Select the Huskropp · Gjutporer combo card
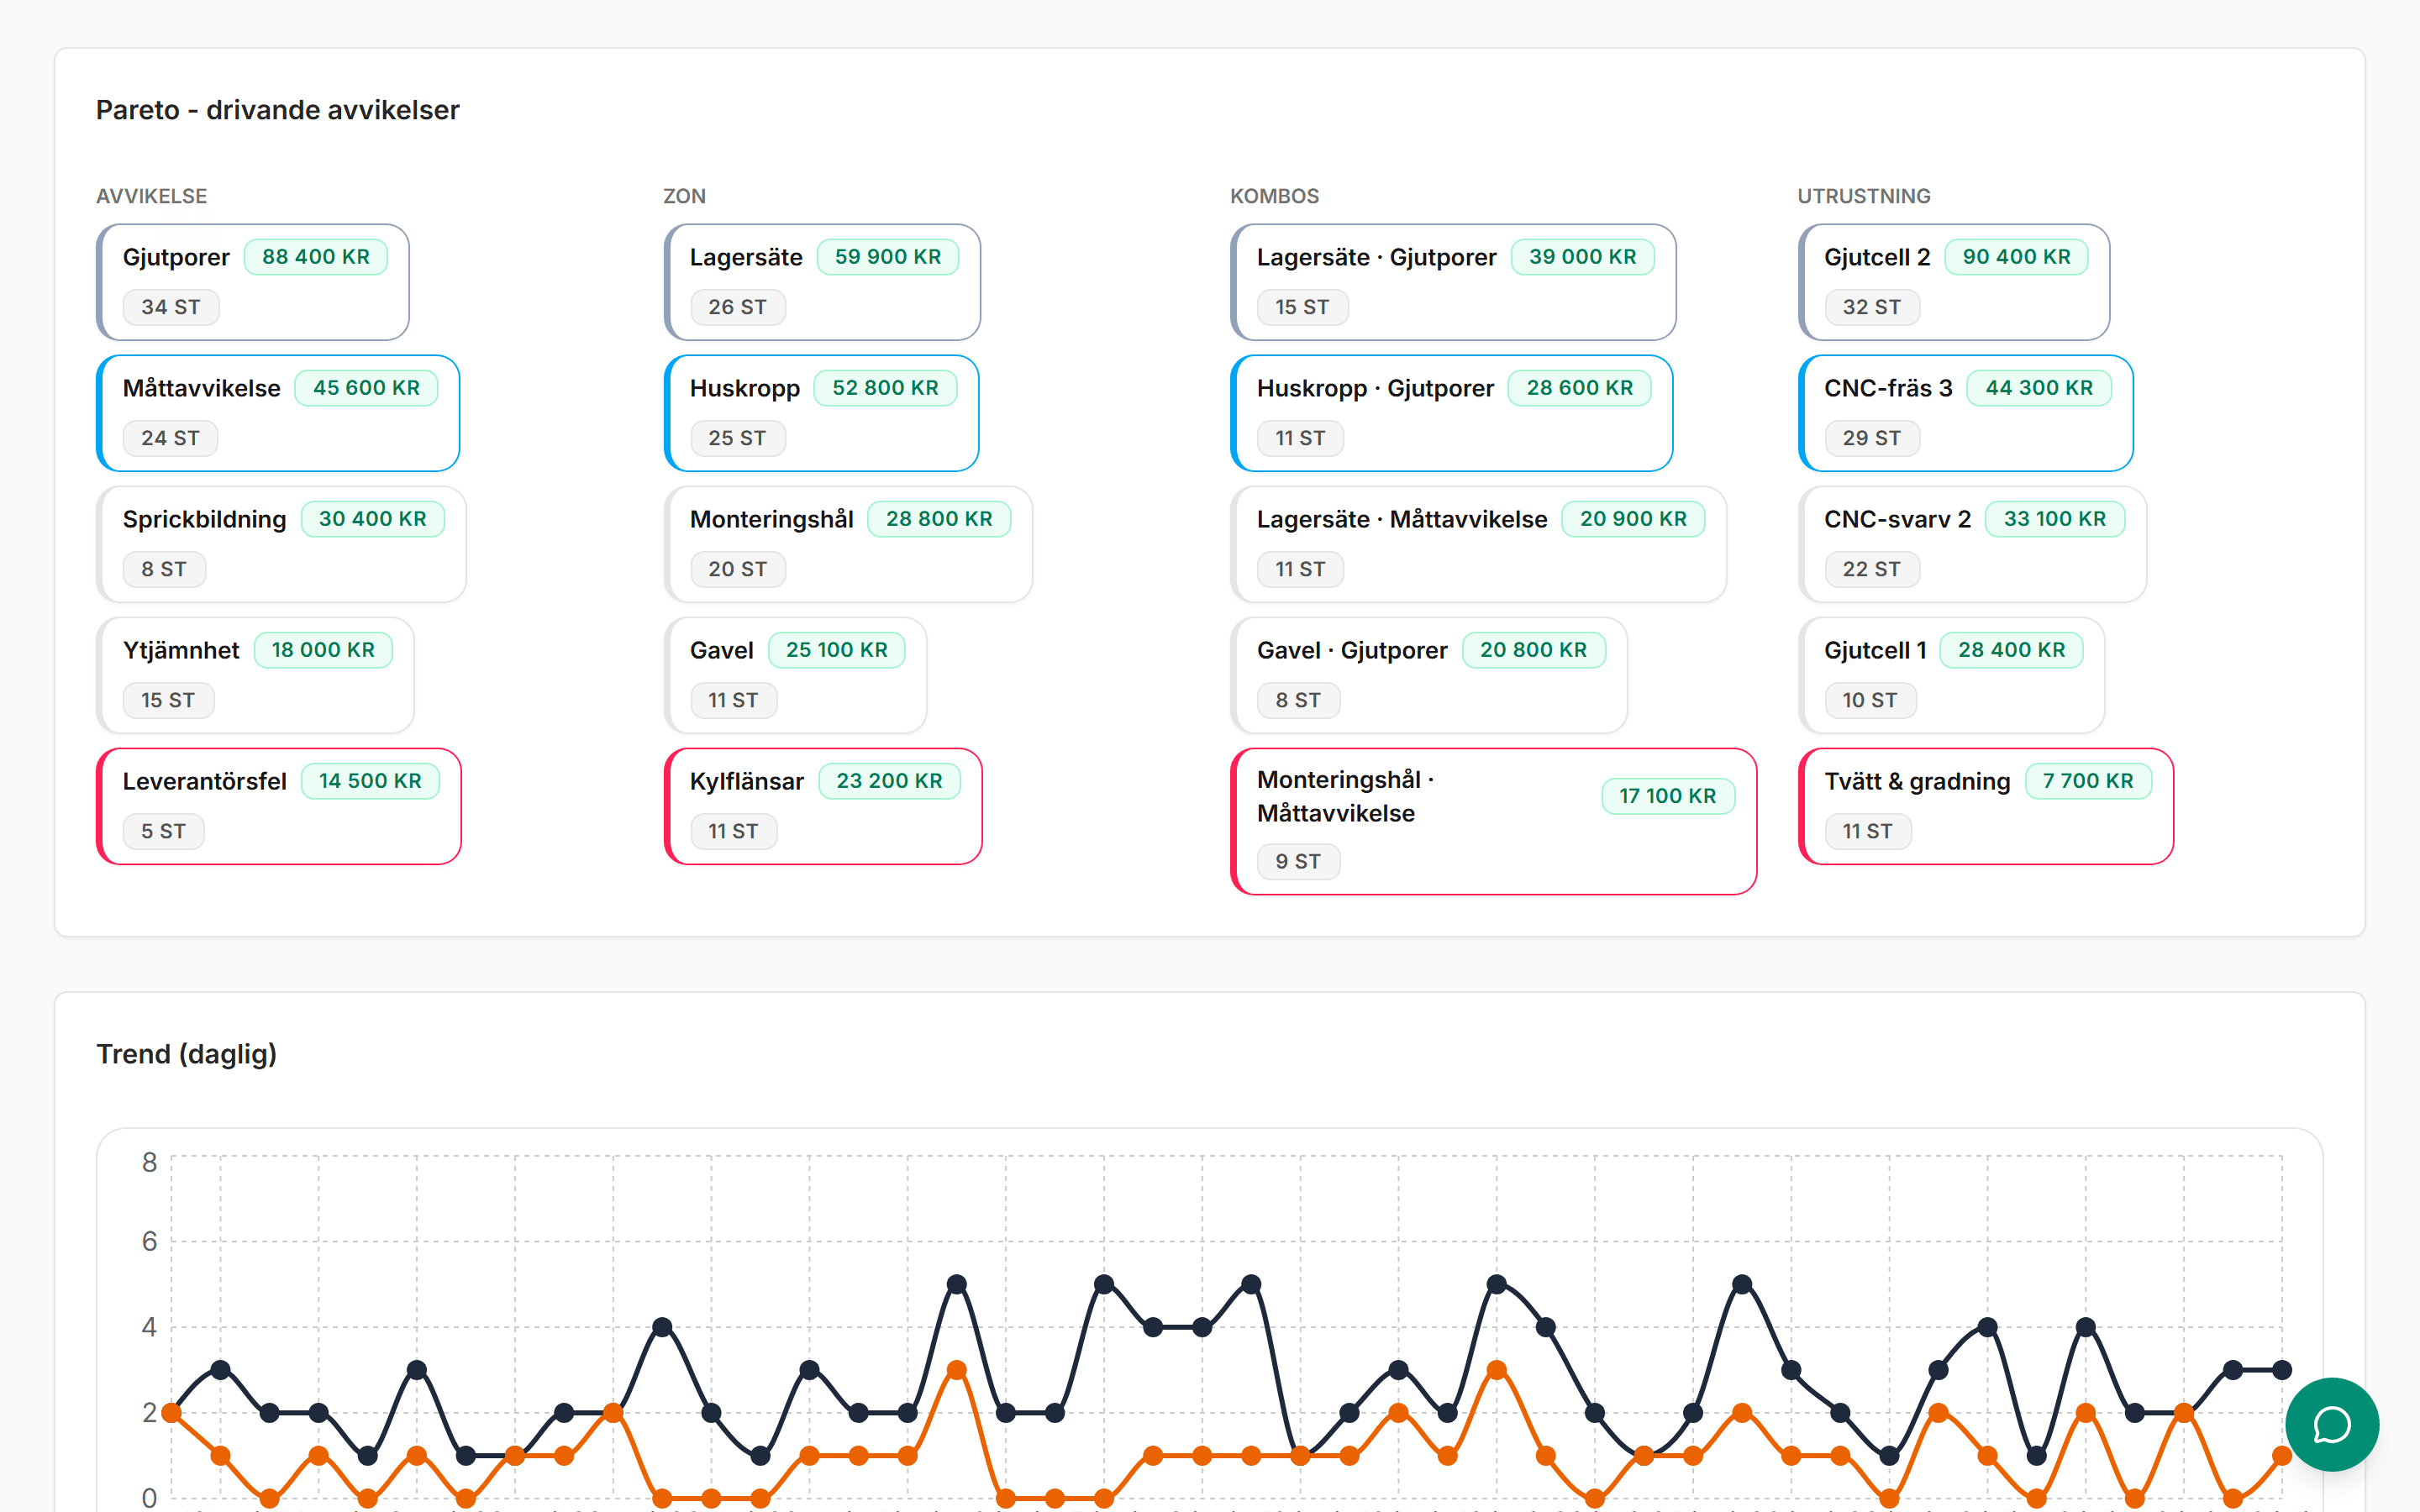The height and width of the screenshot is (1512, 2420). [1451, 413]
